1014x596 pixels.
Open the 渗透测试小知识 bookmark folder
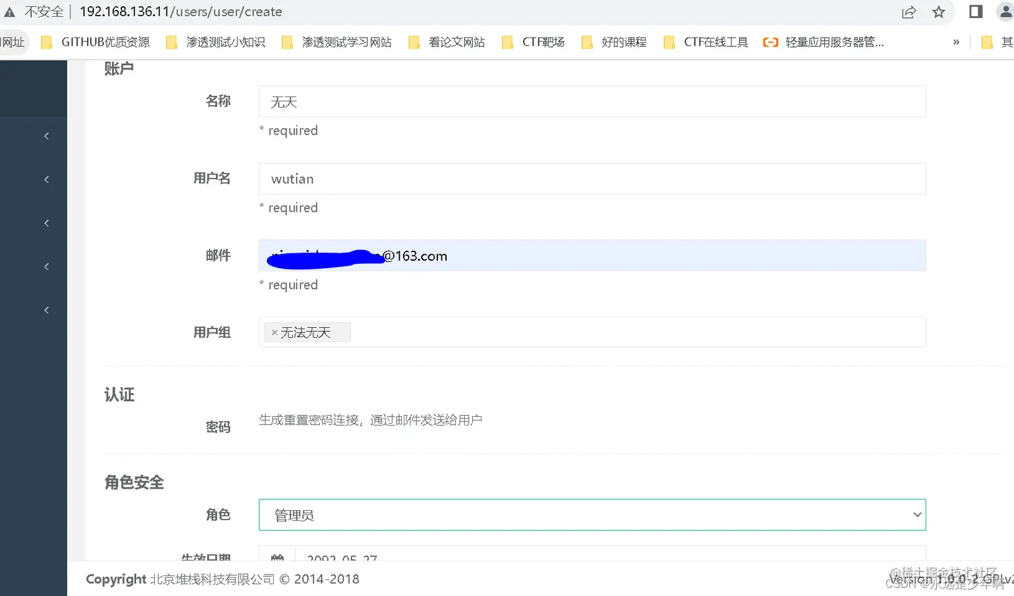[216, 42]
